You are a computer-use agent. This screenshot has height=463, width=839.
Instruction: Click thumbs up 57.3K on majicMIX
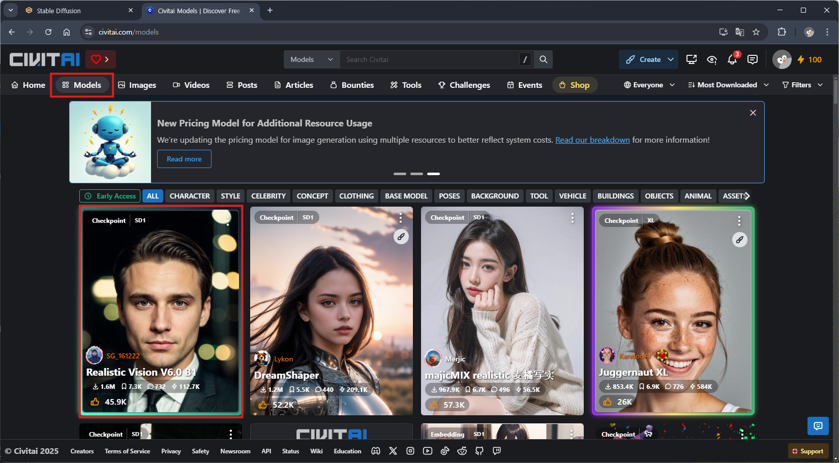(x=447, y=405)
